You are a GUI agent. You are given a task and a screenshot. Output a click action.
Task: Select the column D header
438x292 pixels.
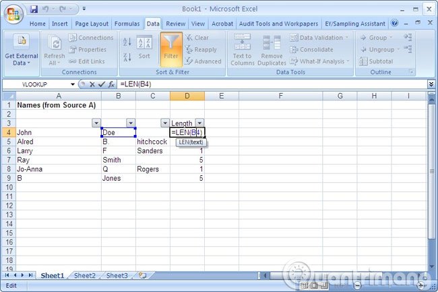click(x=187, y=96)
